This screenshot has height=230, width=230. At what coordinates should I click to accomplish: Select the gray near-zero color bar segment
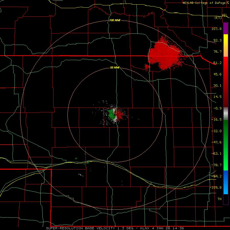pos(226,114)
